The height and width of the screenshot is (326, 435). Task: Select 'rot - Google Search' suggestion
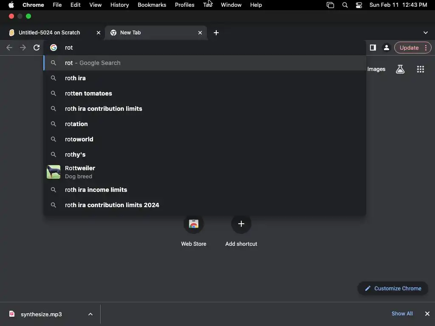(x=205, y=63)
